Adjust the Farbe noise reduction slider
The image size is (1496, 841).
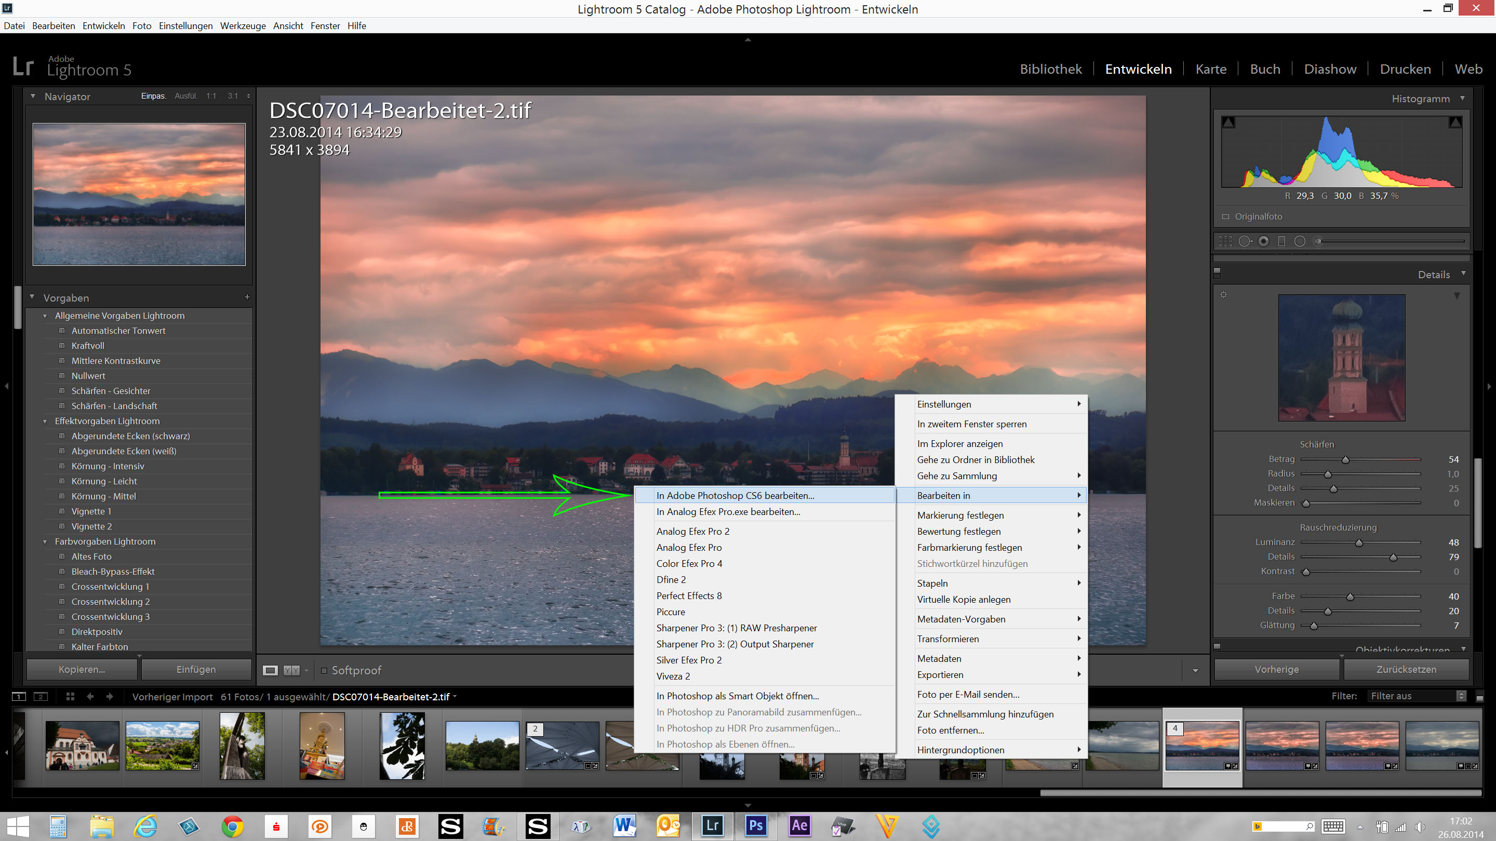click(1350, 596)
